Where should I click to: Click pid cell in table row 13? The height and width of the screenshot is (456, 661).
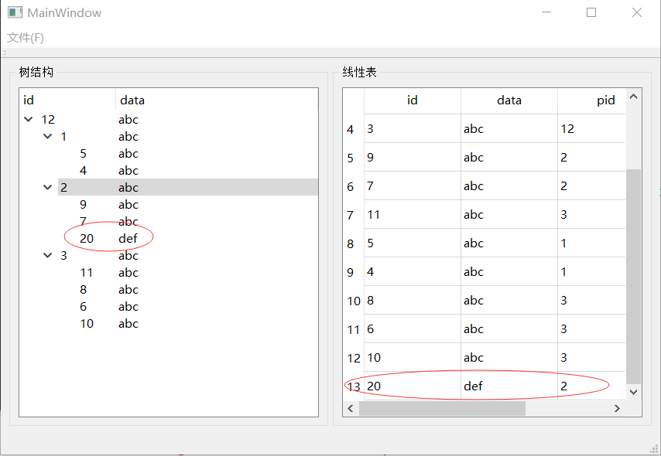pyautogui.click(x=592, y=386)
